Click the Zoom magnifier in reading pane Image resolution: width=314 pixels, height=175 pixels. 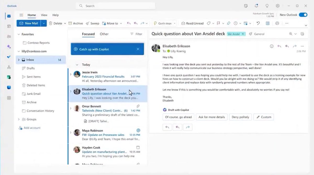click(291, 34)
